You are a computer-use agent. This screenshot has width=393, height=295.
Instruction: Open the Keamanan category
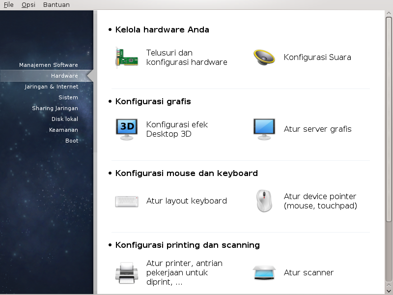tap(63, 130)
